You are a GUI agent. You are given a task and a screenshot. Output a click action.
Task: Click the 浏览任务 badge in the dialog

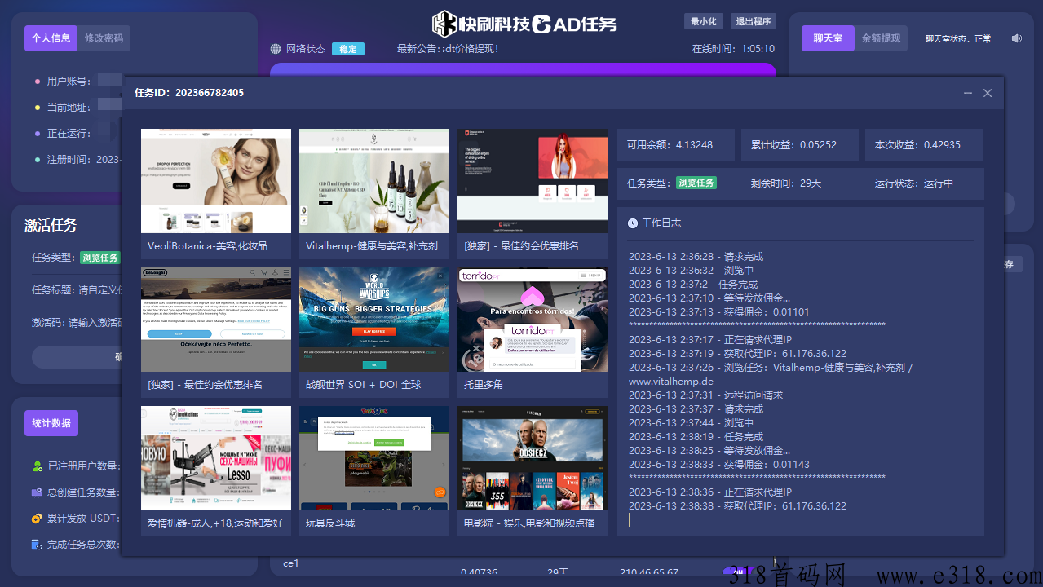[x=696, y=183]
